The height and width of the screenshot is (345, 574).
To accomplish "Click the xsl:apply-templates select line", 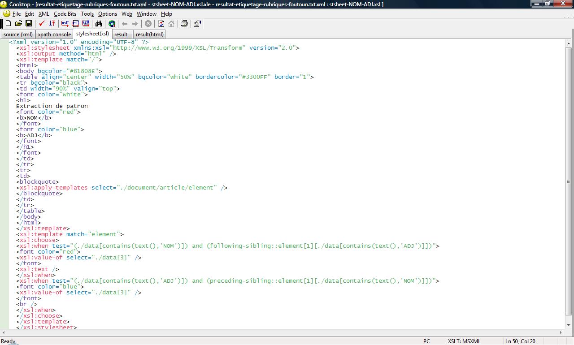I will [122, 188].
